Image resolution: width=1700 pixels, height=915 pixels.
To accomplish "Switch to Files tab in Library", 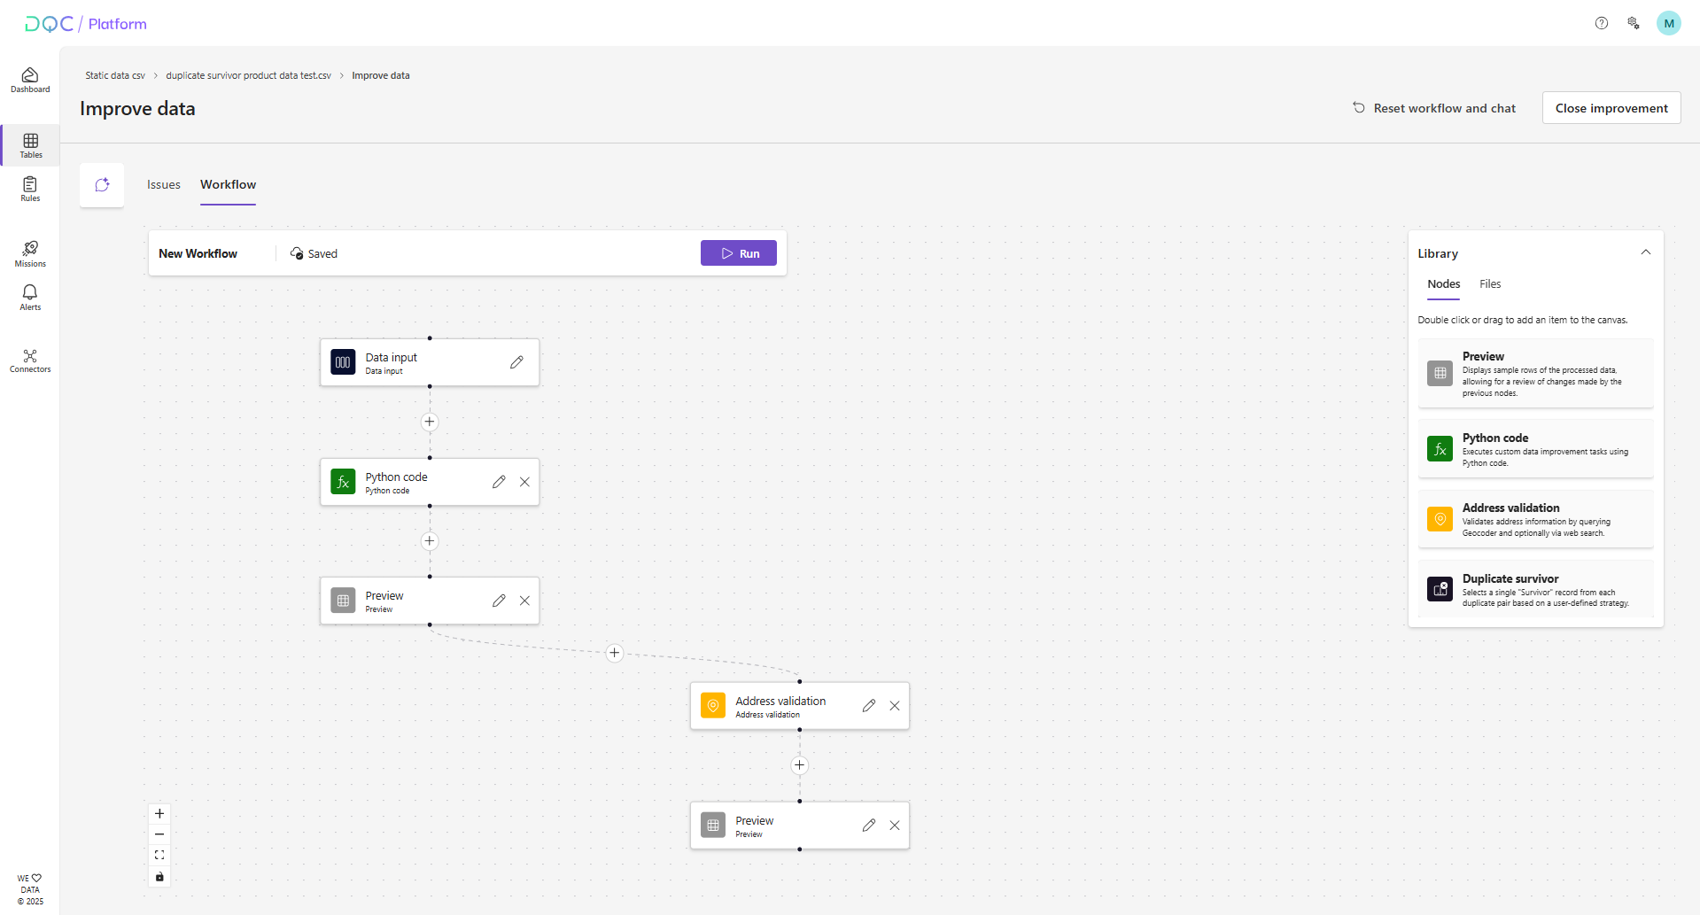I will click(x=1489, y=284).
